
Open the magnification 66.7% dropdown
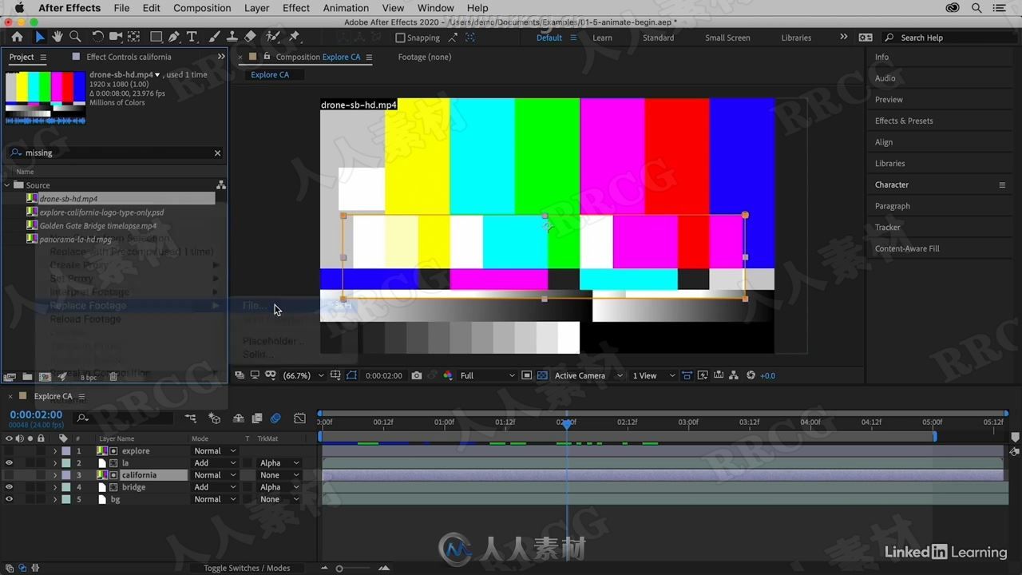tap(303, 375)
